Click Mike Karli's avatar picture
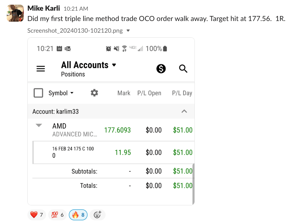This screenshot has height=224, width=296. point(15,13)
